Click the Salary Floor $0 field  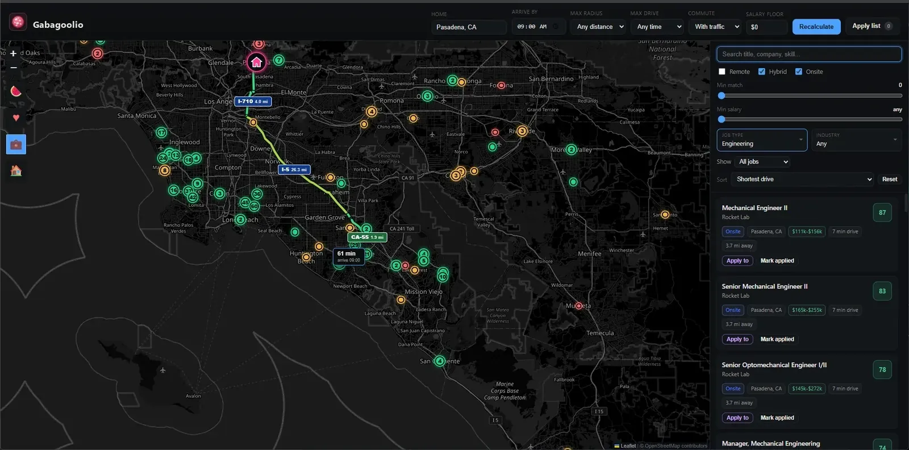coord(766,27)
